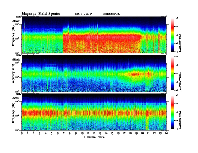Viewport: 198px width, 153px height.
Task: Click hour '20' on the time axis
Action: 142,133
